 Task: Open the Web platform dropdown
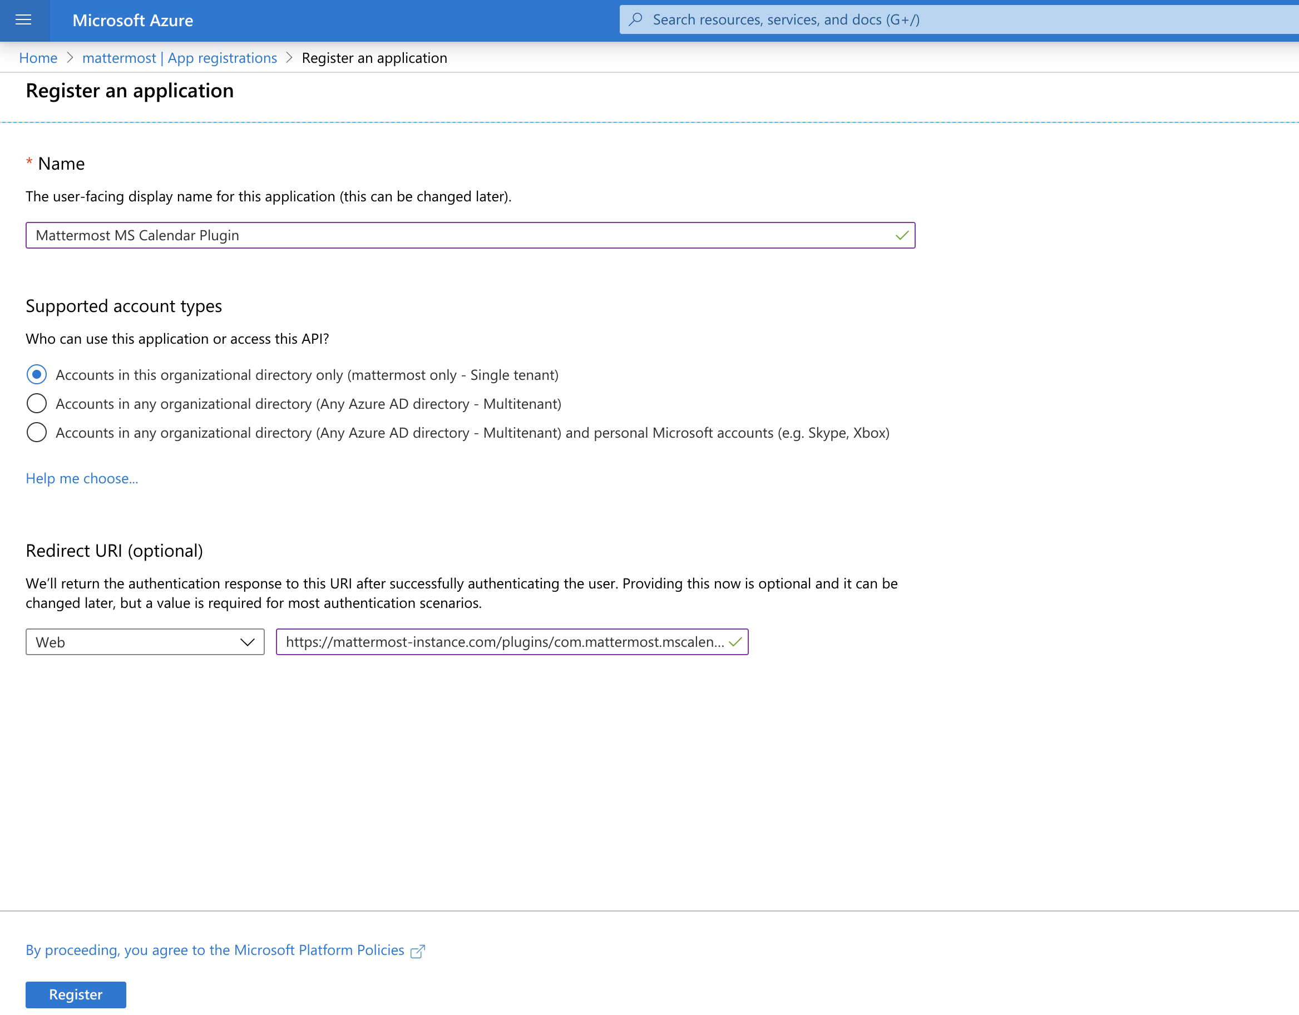145,642
